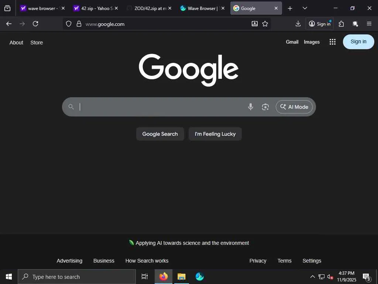Open the notification center icon
Viewport: 378px width, 284px height.
pyautogui.click(x=367, y=277)
